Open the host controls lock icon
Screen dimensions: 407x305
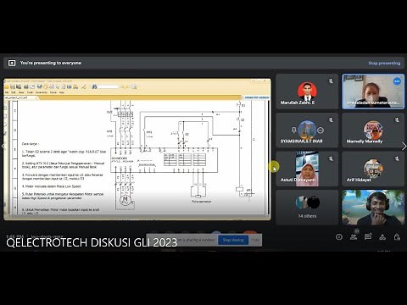tap(397, 236)
